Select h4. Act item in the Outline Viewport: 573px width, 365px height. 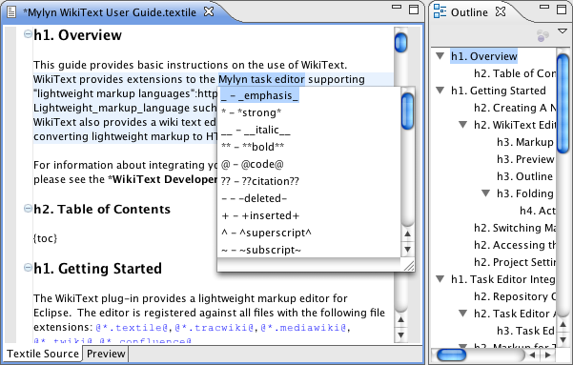coord(538,211)
